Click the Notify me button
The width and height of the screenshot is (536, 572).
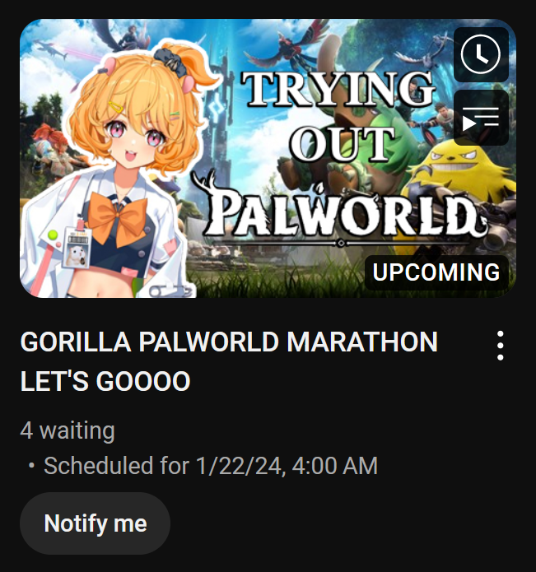coord(95,523)
